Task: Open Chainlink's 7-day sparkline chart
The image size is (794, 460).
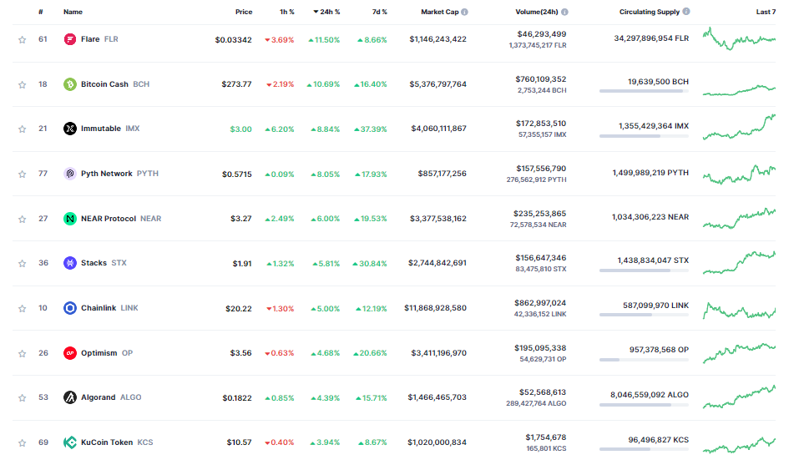Action: pos(739,310)
